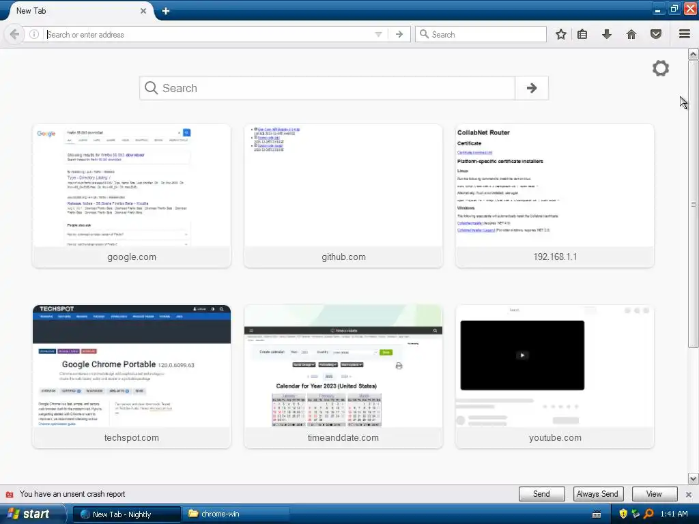Click the network connection tray icon
Image resolution: width=699 pixels, height=524 pixels.
(x=636, y=514)
